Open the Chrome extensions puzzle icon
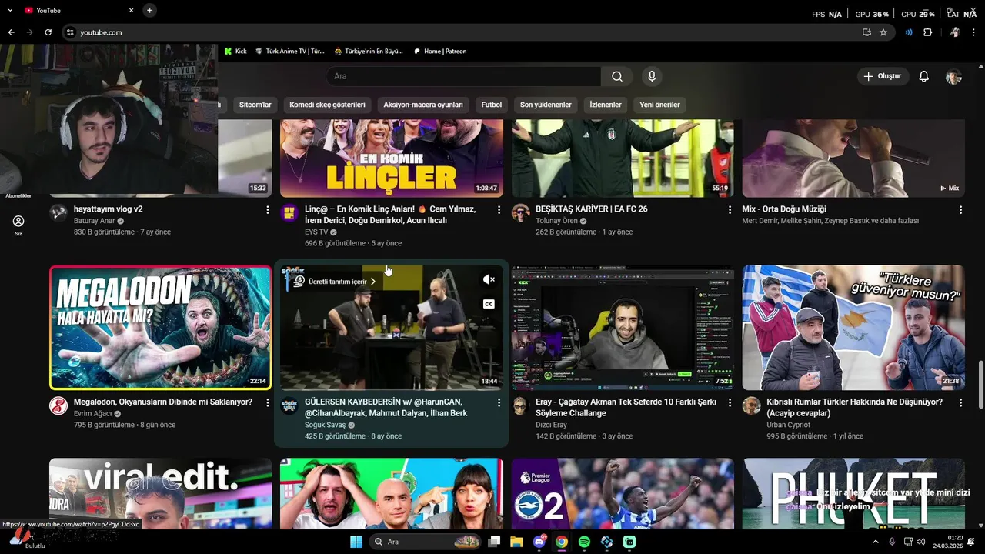985x554 pixels. point(927,32)
